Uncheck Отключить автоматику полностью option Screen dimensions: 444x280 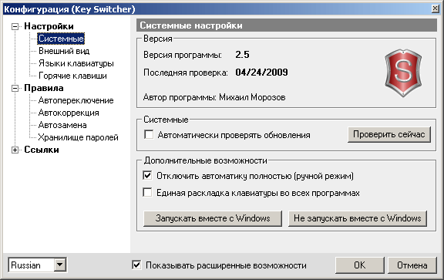pyautogui.click(x=147, y=175)
